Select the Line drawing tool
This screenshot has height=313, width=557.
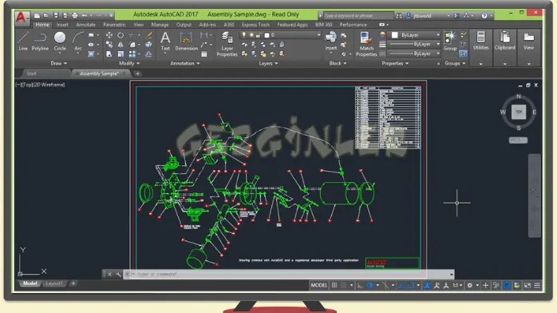pyautogui.click(x=23, y=42)
